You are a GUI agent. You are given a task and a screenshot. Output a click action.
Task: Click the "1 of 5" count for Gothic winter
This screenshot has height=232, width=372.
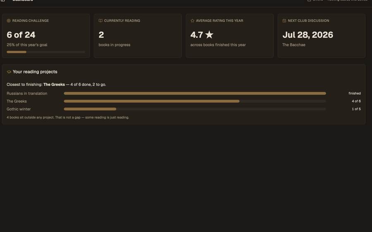pos(356,109)
